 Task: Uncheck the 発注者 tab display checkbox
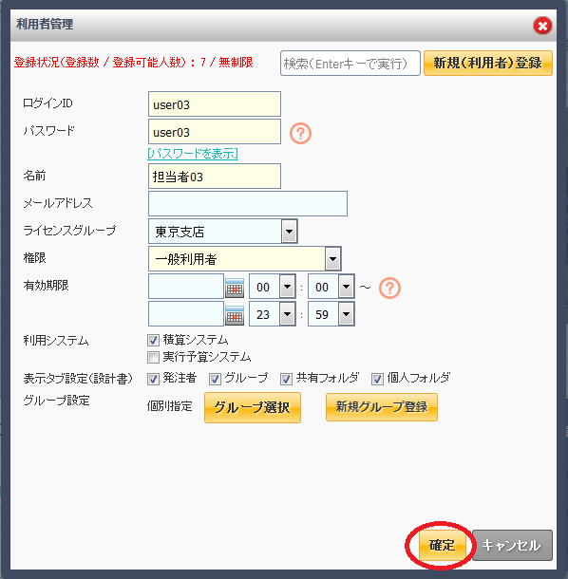(153, 380)
